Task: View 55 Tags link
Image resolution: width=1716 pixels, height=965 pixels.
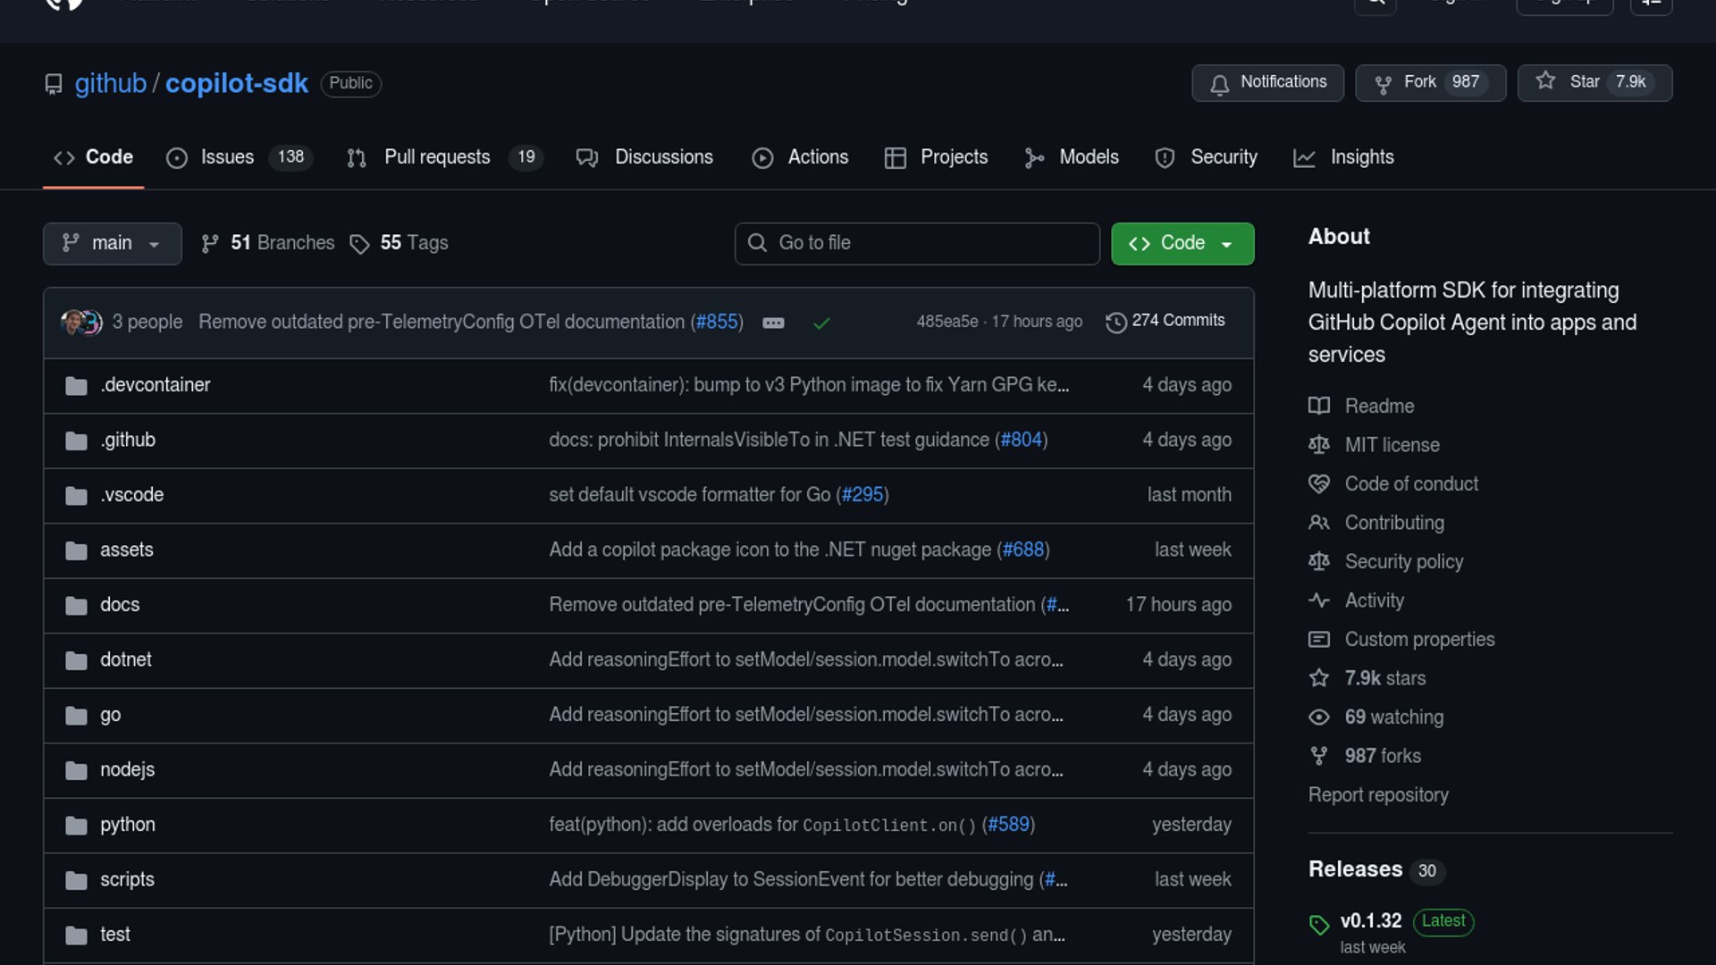Action: point(413,243)
